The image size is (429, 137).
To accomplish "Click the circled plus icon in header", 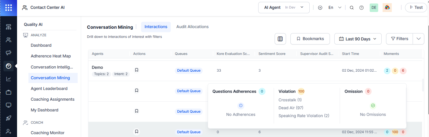I will 320,8.
